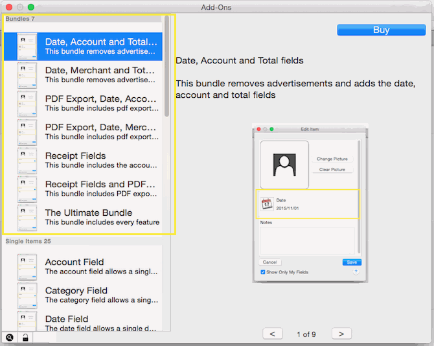The height and width of the screenshot is (346, 434).
Task: Toggle Show Only My Fields checkbox
Action: 263,272
